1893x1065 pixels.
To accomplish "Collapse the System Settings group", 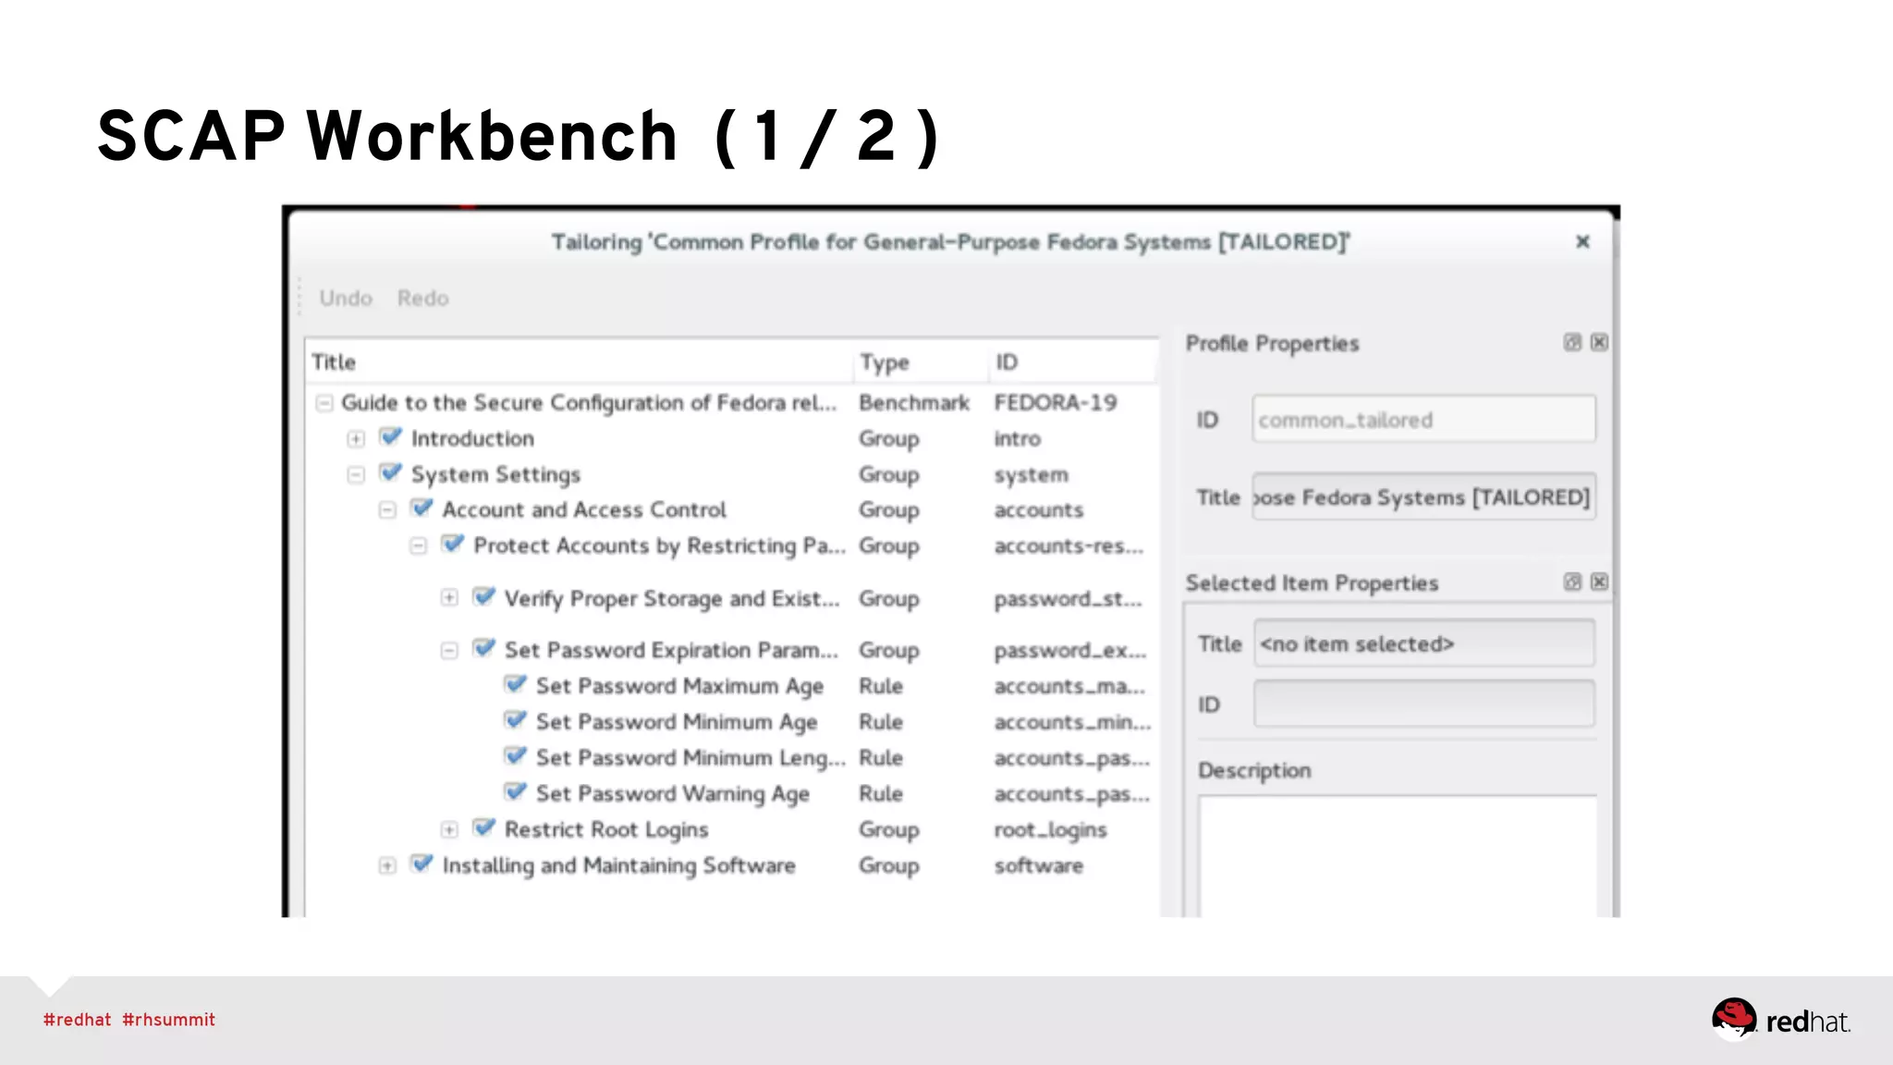I will click(x=356, y=475).
